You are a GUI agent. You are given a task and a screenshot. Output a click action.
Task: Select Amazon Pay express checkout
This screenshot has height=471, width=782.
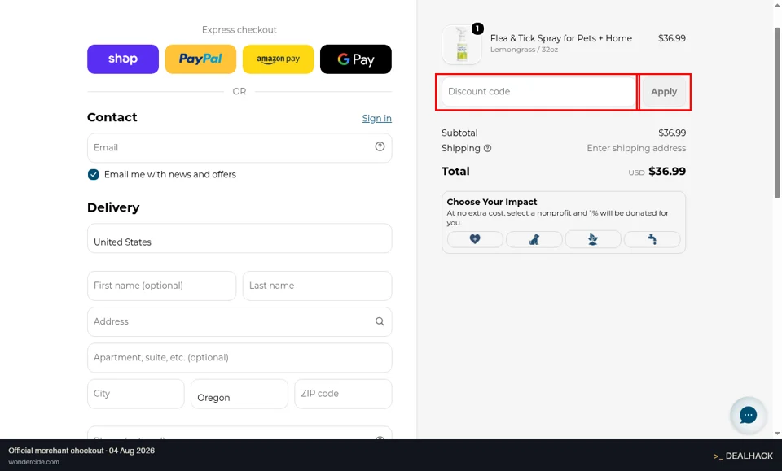279,59
